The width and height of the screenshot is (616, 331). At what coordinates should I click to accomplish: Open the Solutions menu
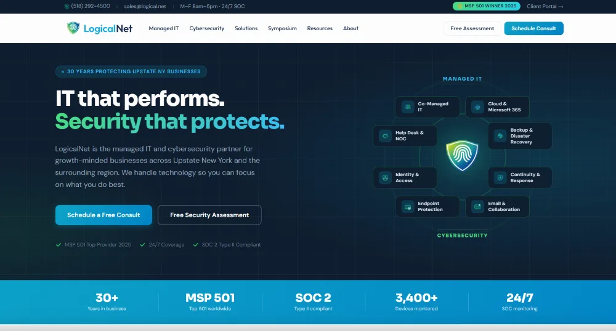click(x=246, y=28)
